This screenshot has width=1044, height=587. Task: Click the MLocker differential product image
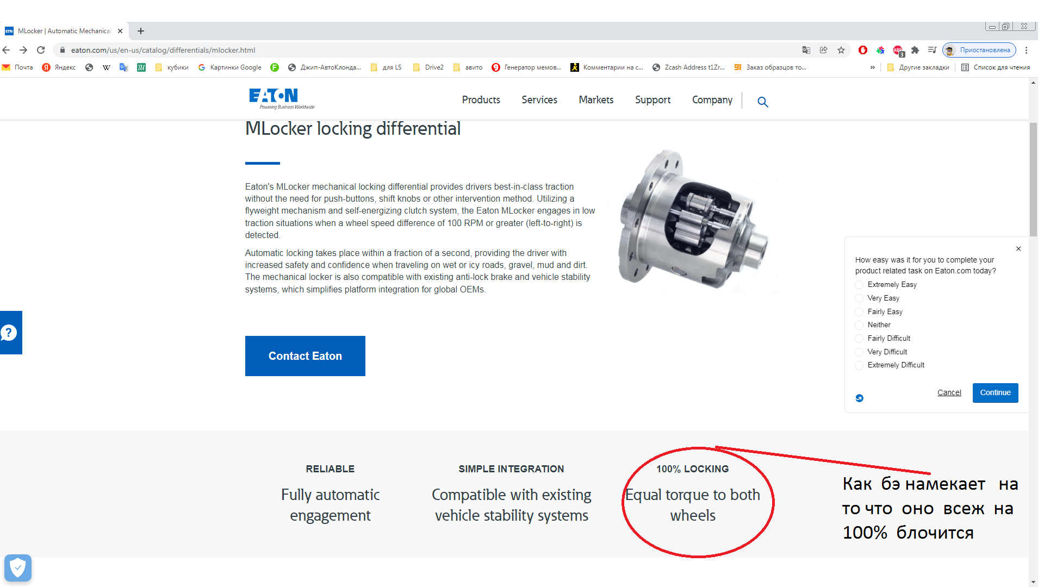pyautogui.click(x=694, y=219)
